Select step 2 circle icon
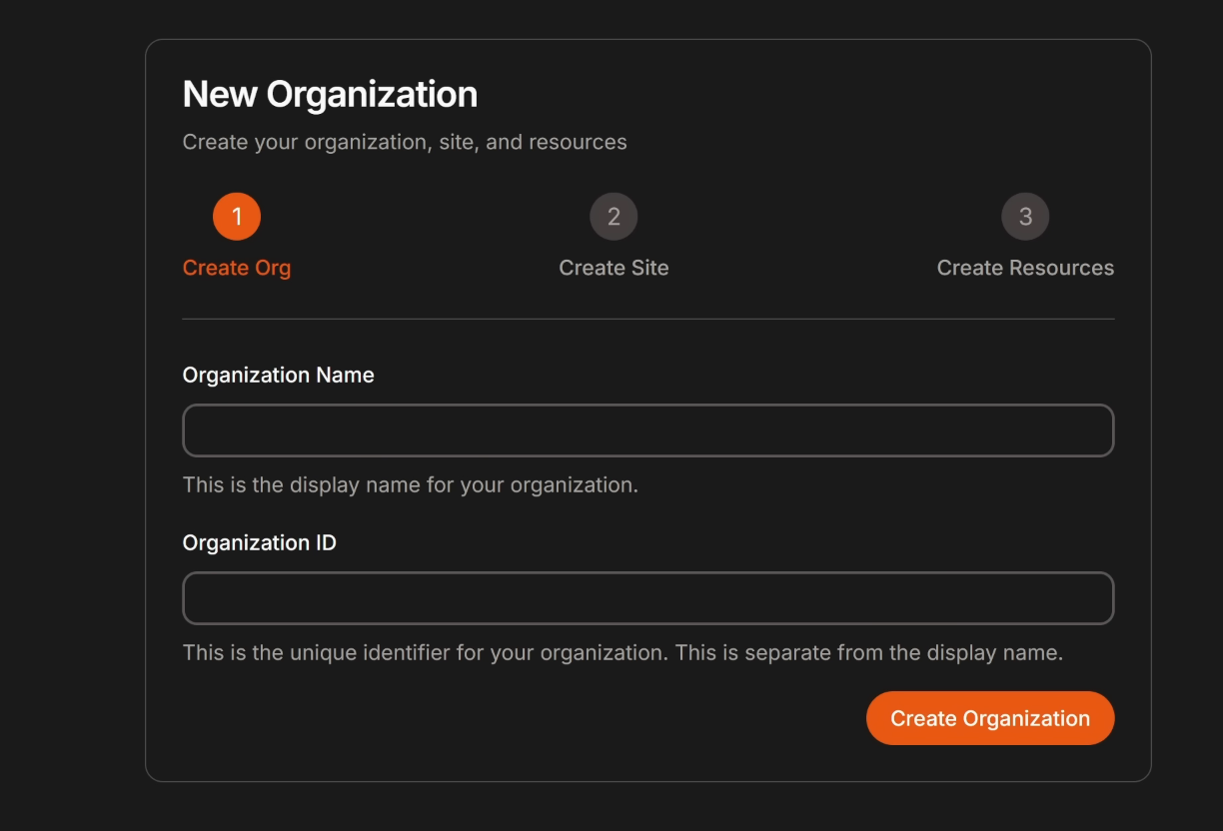The height and width of the screenshot is (831, 1223). [x=613, y=217]
